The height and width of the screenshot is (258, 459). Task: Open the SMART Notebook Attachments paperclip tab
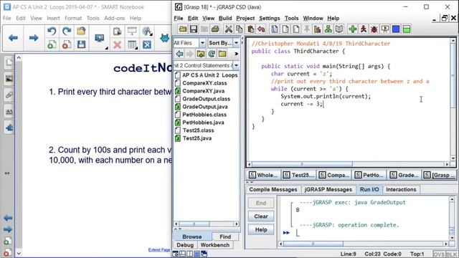pos(9,95)
